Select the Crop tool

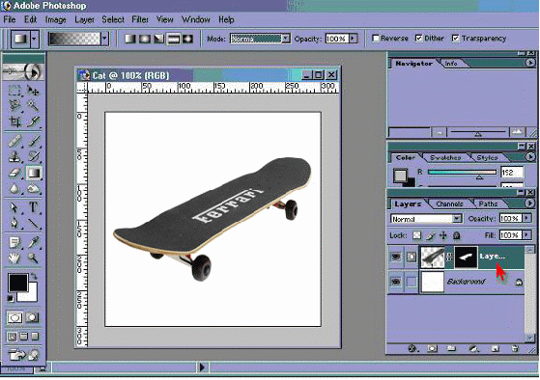pyautogui.click(x=14, y=122)
